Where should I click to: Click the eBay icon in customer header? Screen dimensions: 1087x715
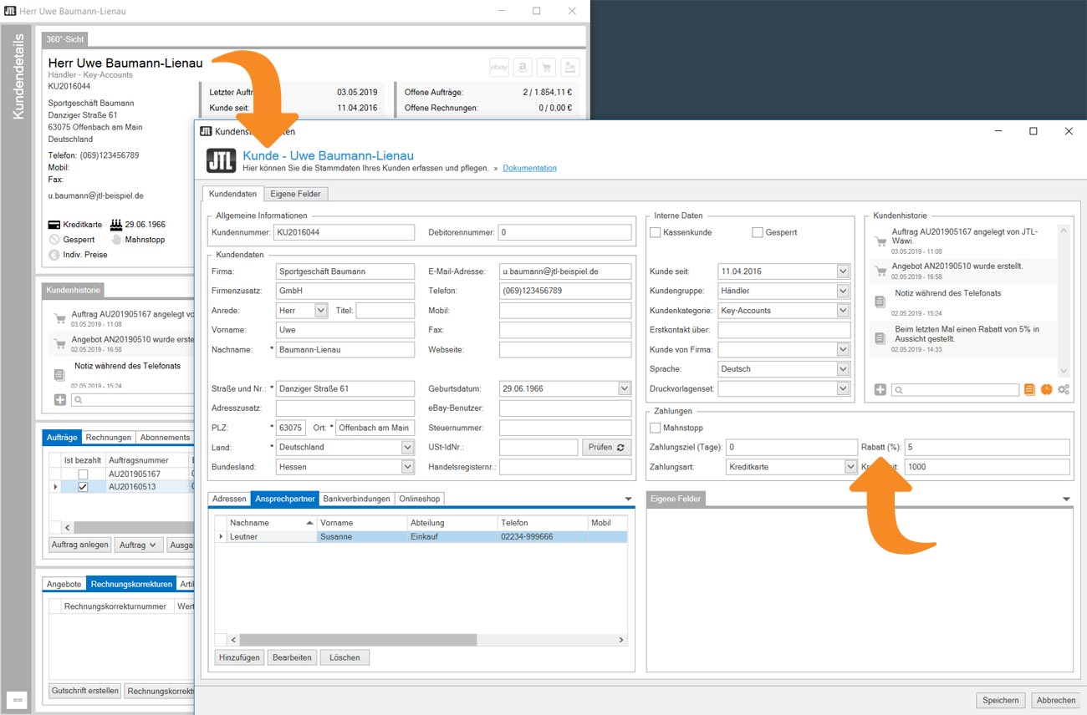pos(499,68)
